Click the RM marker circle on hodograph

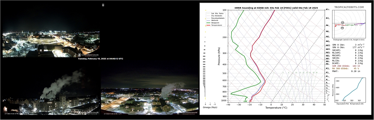click(x=342, y=28)
